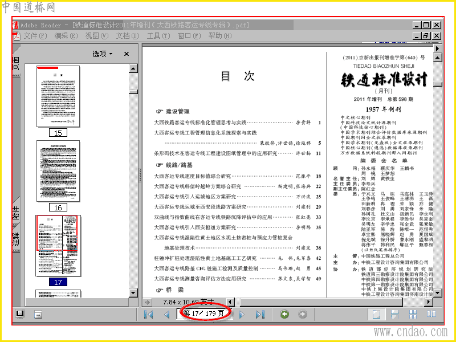
Task: Go to next page arrow
Action: pyautogui.click(x=242, y=315)
